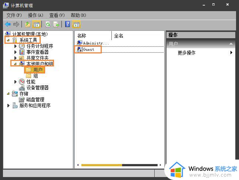Open the 帮助(H) menu

(78, 15)
